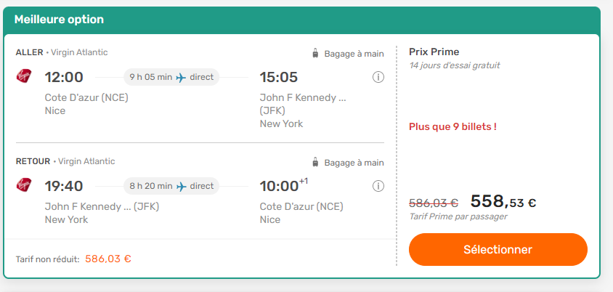Image resolution: width=613 pixels, height=292 pixels.
Task: Click the Tarif non réduit 586,03 € amount
Action: click(108, 259)
